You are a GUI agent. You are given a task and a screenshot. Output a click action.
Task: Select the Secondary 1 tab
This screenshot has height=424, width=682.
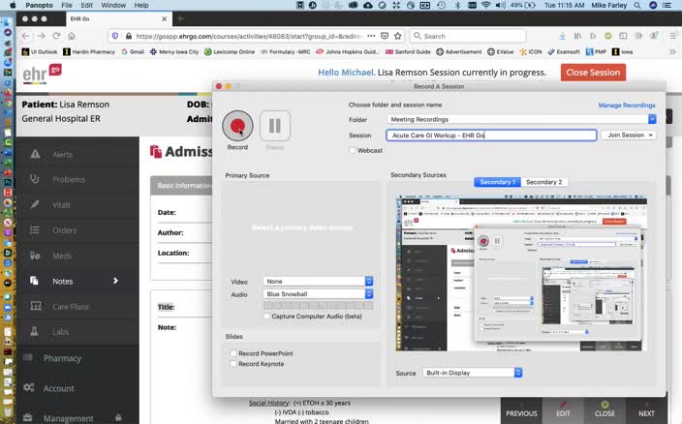click(x=497, y=182)
